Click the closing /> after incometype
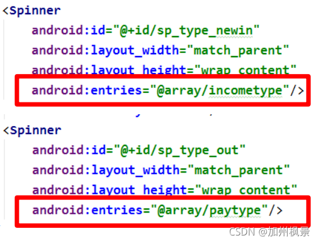This screenshot has height=242, width=319. click(x=297, y=91)
